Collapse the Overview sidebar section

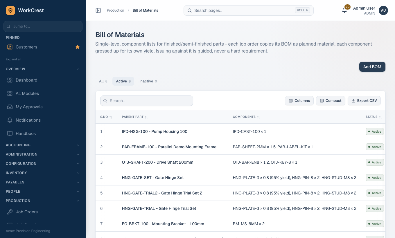click(43, 69)
